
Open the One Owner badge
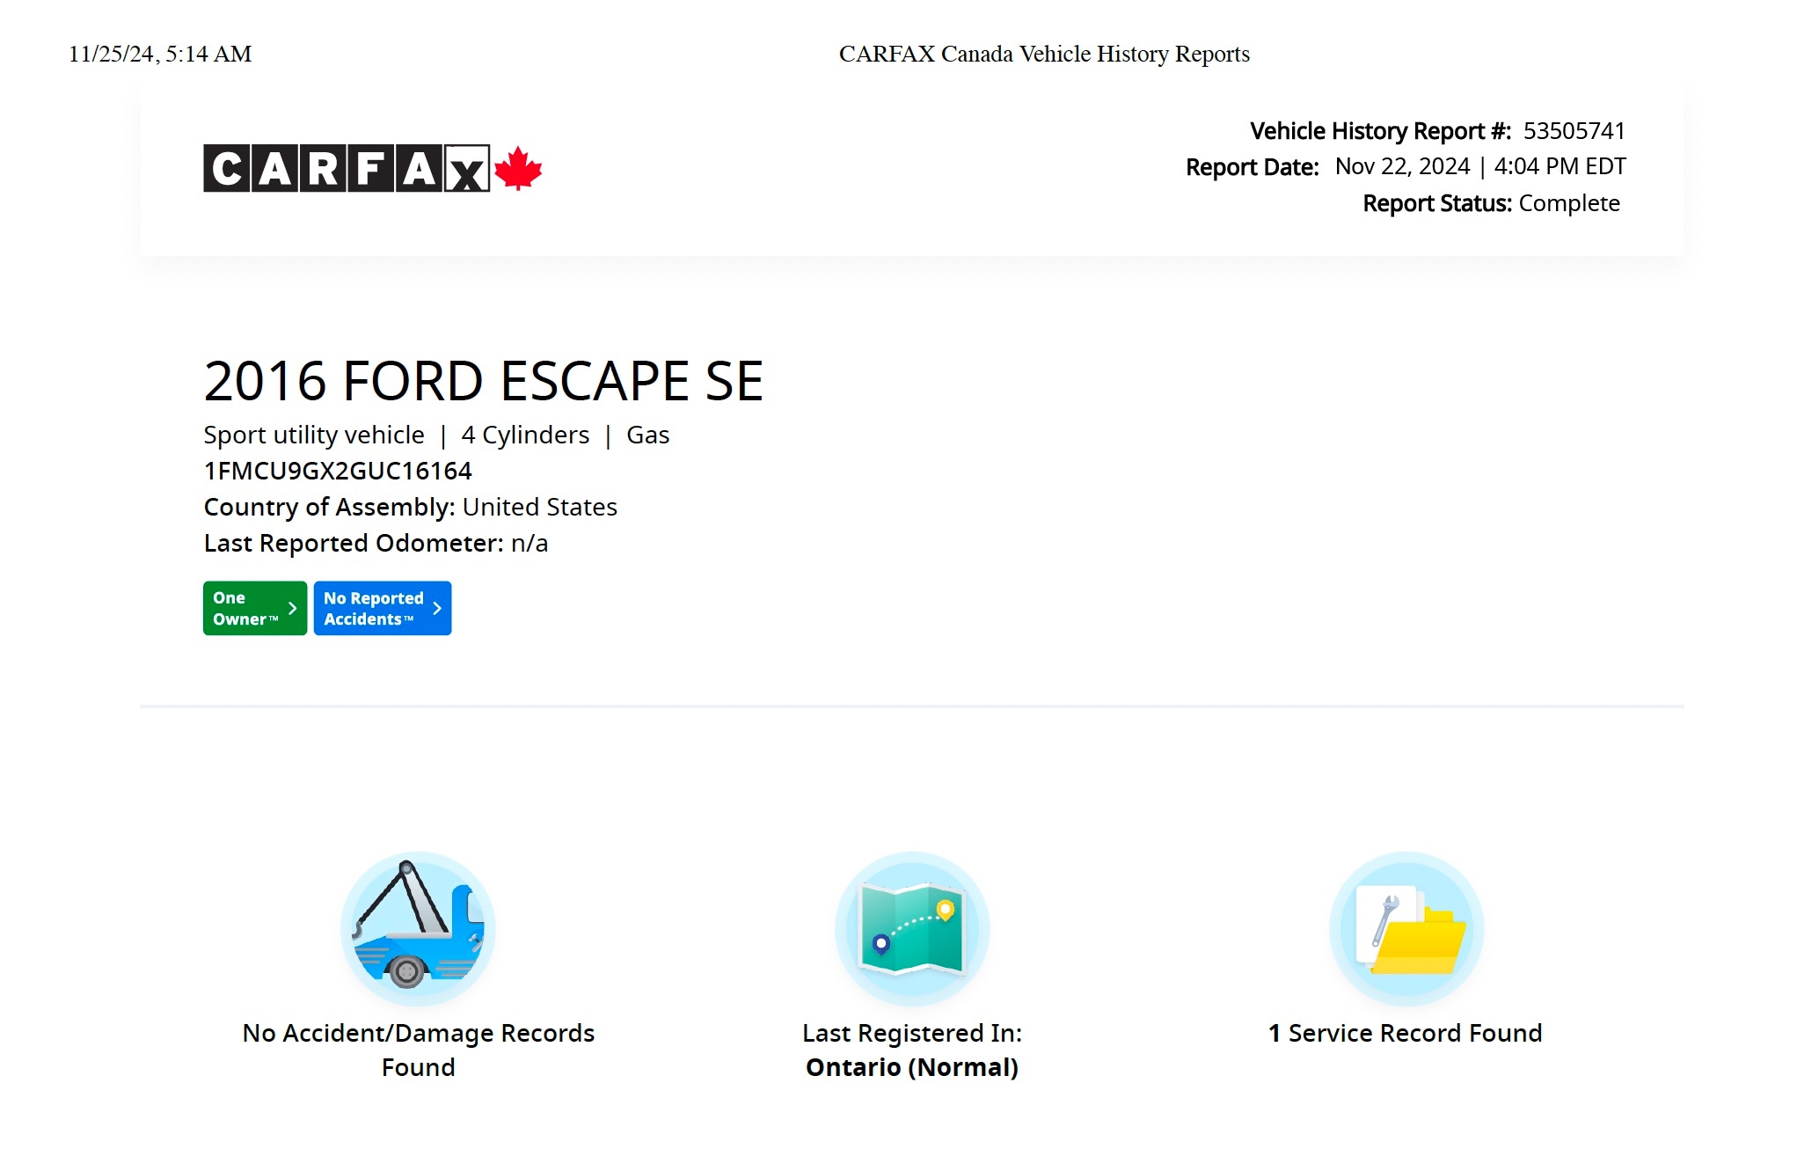255,608
